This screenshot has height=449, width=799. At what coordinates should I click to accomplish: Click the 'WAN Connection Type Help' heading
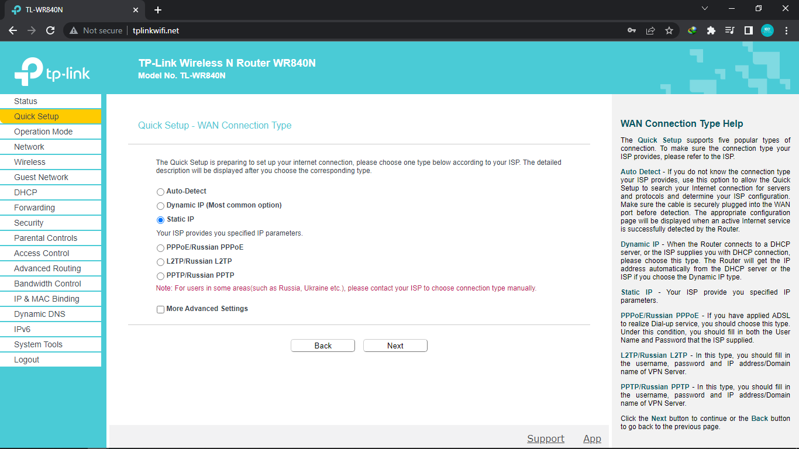coord(681,123)
